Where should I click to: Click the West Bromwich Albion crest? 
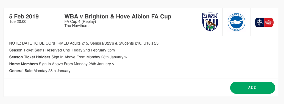pos(210,22)
